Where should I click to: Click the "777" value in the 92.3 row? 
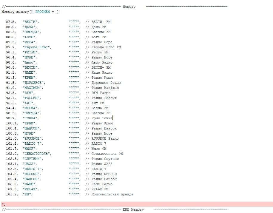(75, 93)
